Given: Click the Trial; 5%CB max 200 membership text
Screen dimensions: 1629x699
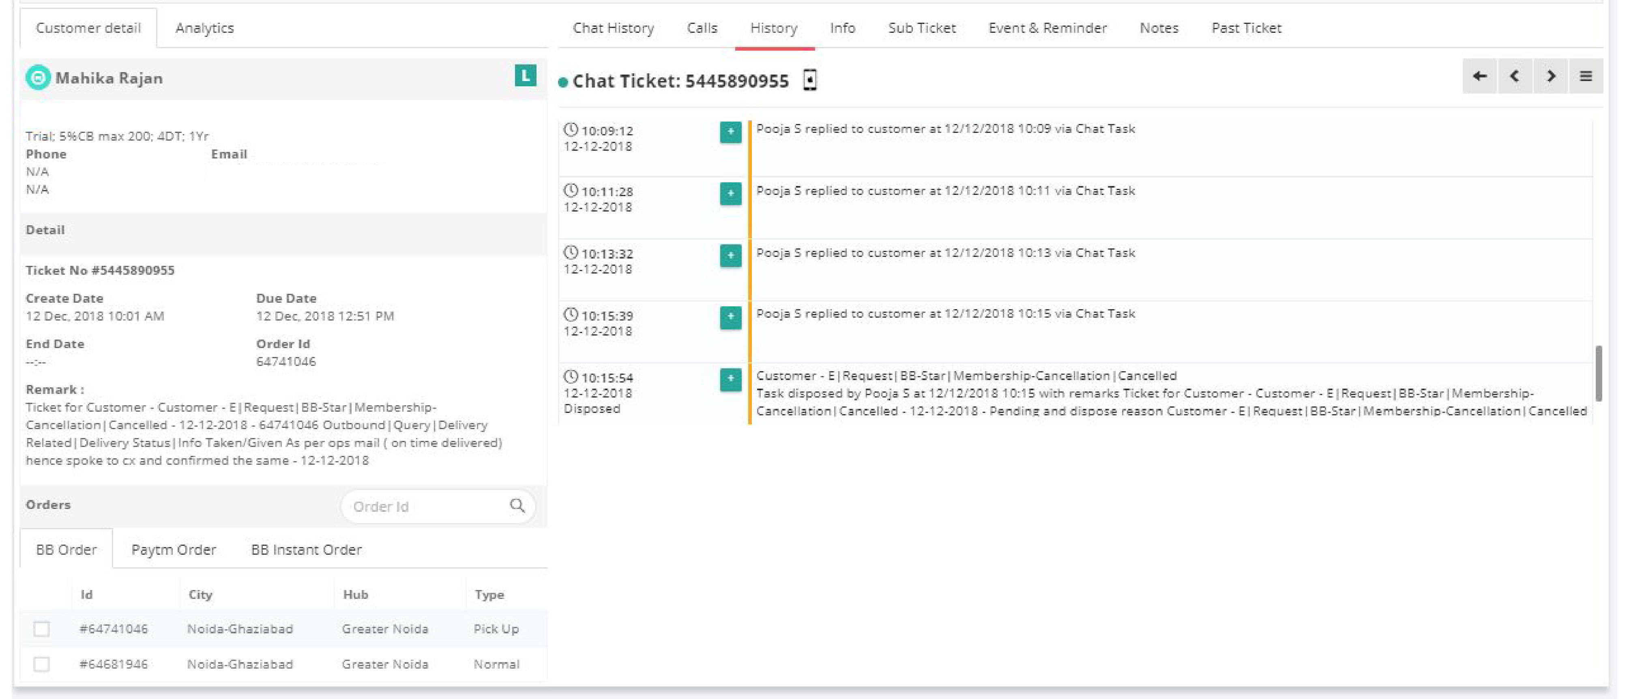Looking at the screenshot, I should pos(117,136).
